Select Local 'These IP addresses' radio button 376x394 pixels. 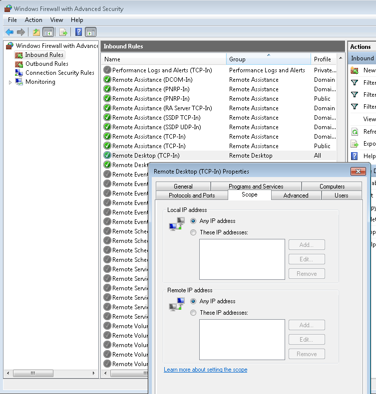tap(193, 232)
